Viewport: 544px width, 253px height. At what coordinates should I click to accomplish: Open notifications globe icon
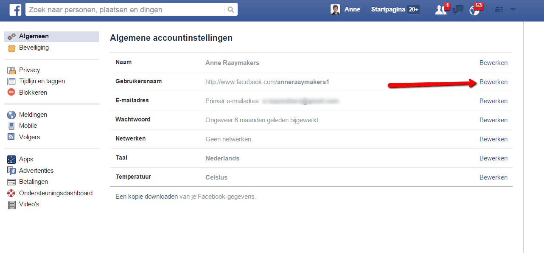point(474,10)
